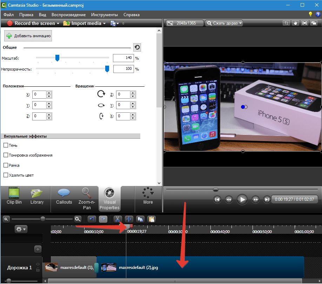This screenshot has width=322, height=284.
Task: Click the Добавить анимацию button
Action: (x=28, y=36)
